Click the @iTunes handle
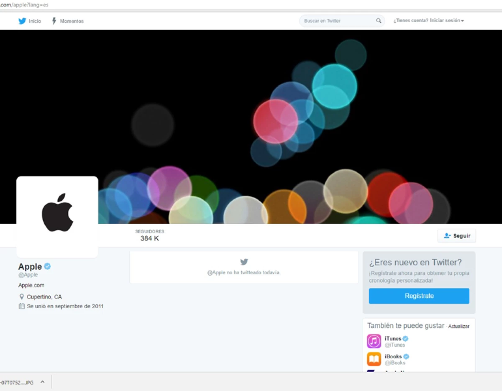 [x=395, y=345]
